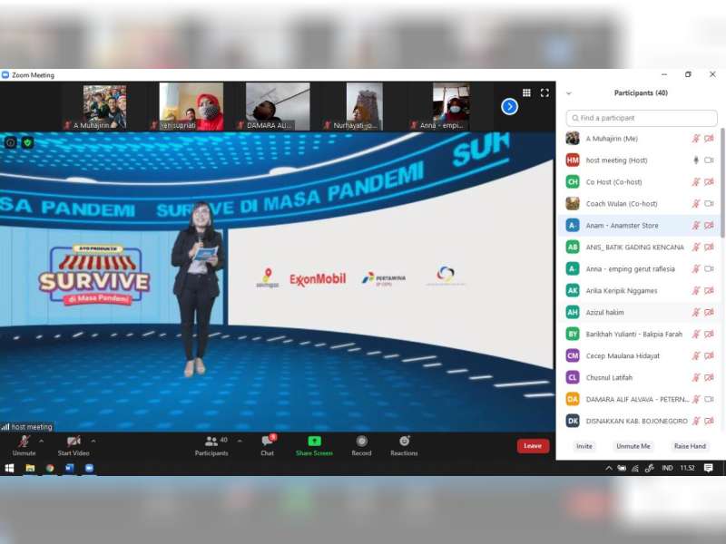Open audio options dropdown next to Unmute

40,440
